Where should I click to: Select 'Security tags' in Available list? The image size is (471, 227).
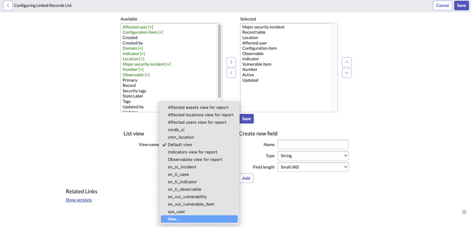pos(134,90)
